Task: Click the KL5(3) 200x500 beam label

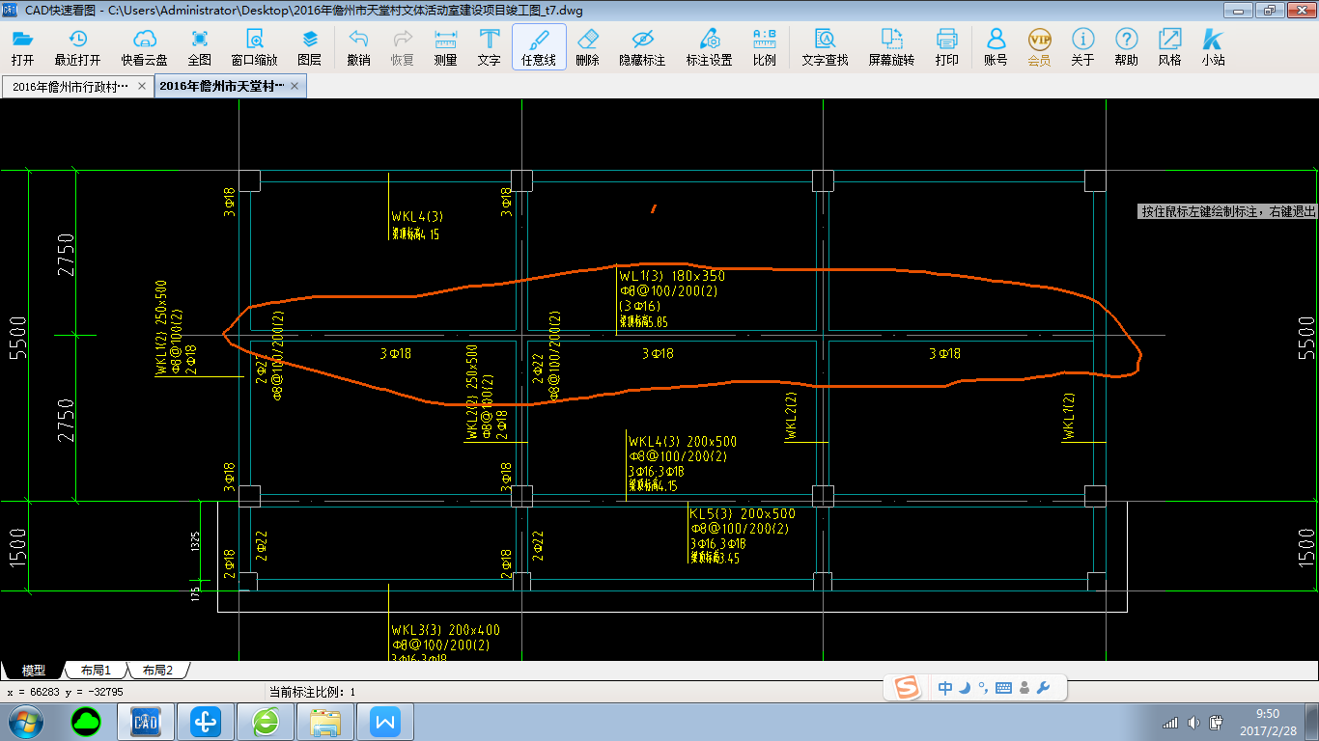Action: tap(743, 514)
